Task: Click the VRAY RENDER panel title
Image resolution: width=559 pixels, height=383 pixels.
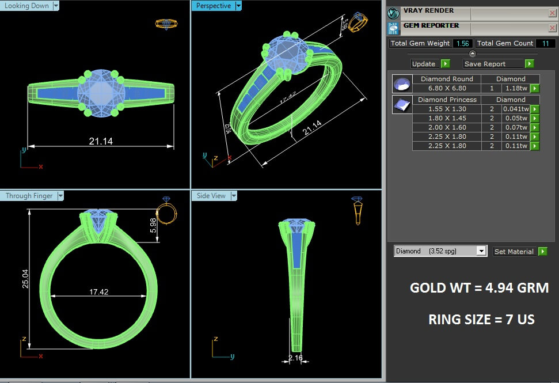Action: pyautogui.click(x=428, y=11)
